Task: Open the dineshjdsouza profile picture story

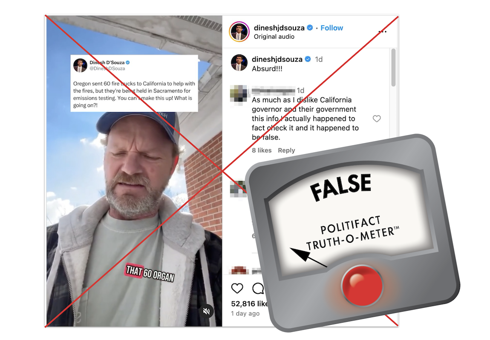Action: pos(239,32)
